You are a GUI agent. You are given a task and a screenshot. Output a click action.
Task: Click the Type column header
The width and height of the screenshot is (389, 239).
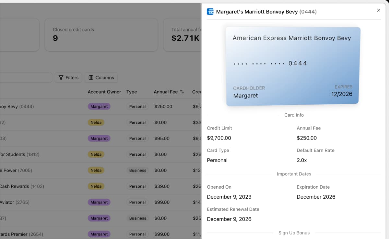(132, 92)
